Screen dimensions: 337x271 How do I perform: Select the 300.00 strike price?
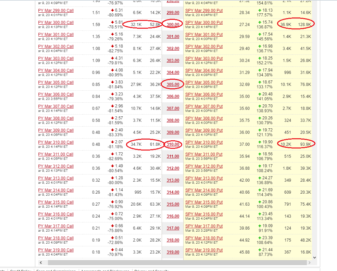[173, 25]
